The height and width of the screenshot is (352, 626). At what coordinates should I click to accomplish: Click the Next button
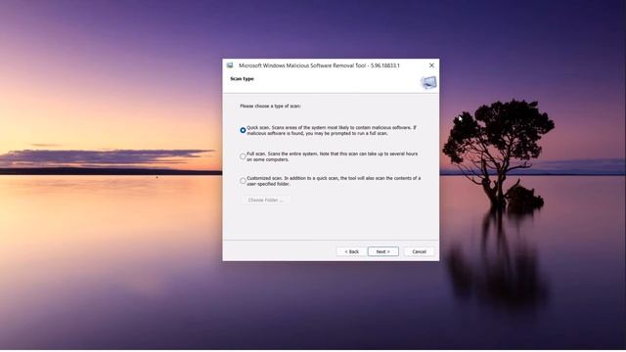pyautogui.click(x=382, y=252)
